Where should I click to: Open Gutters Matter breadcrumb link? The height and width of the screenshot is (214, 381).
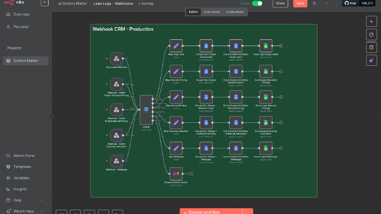coord(73,4)
